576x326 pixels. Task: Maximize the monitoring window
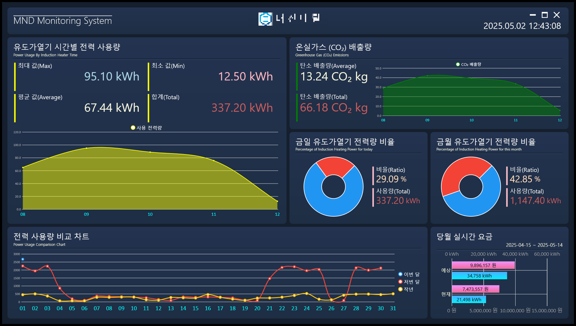pos(545,15)
